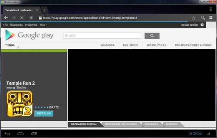The height and width of the screenshot is (138, 217).
Task: Open MIS LIBROS menu item
Action: tap(131, 45)
